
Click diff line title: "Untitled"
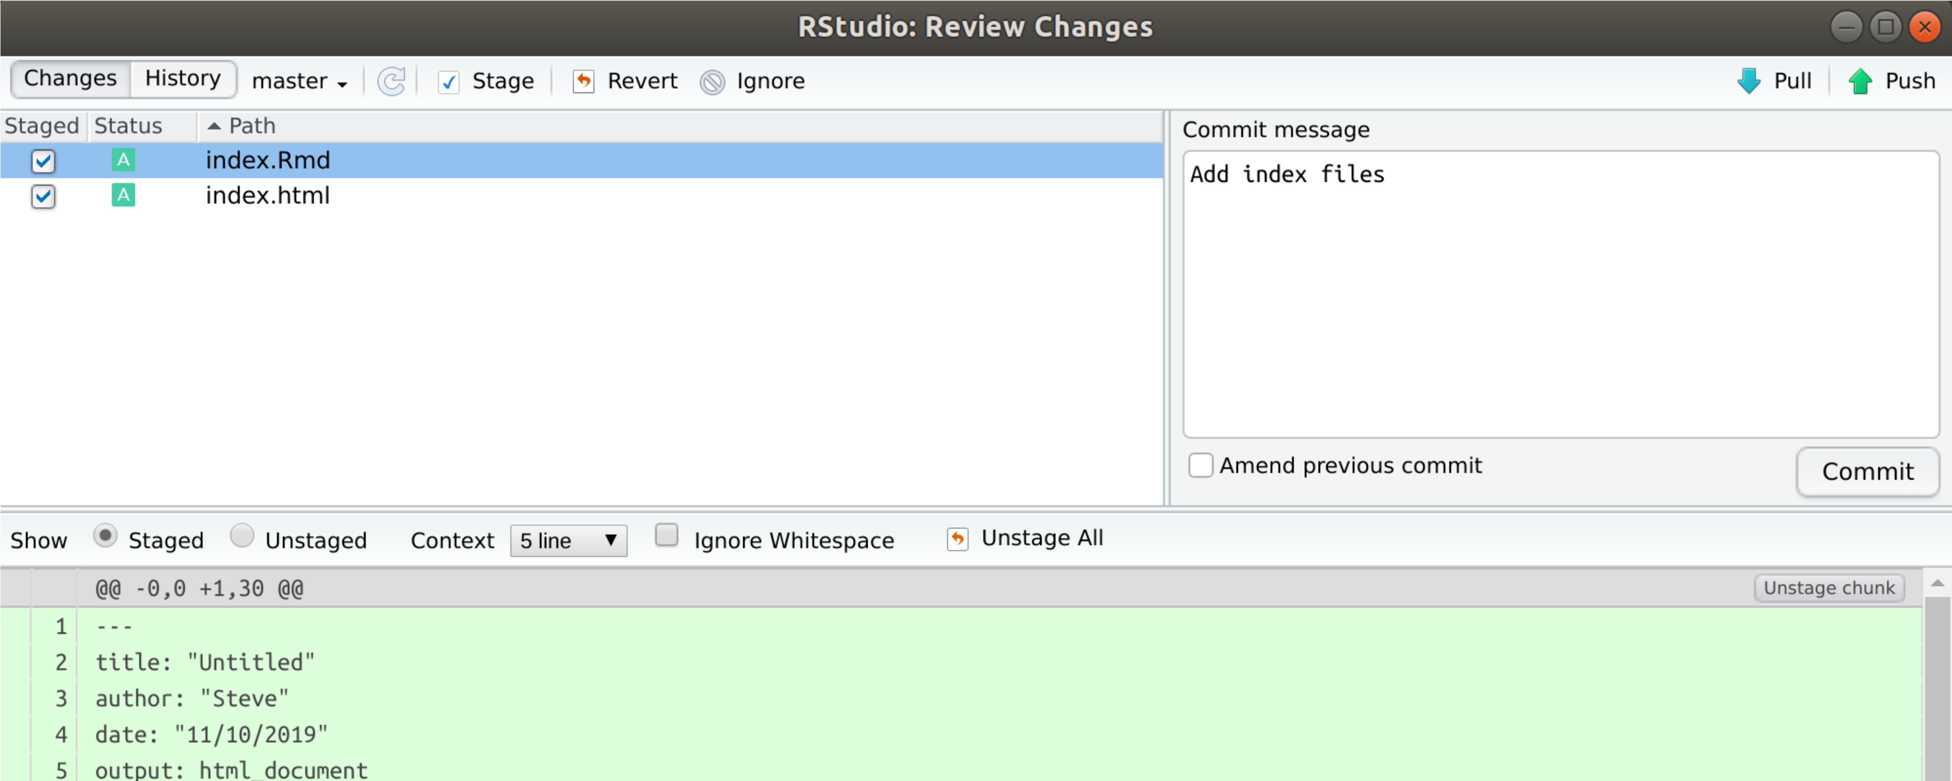click(205, 662)
